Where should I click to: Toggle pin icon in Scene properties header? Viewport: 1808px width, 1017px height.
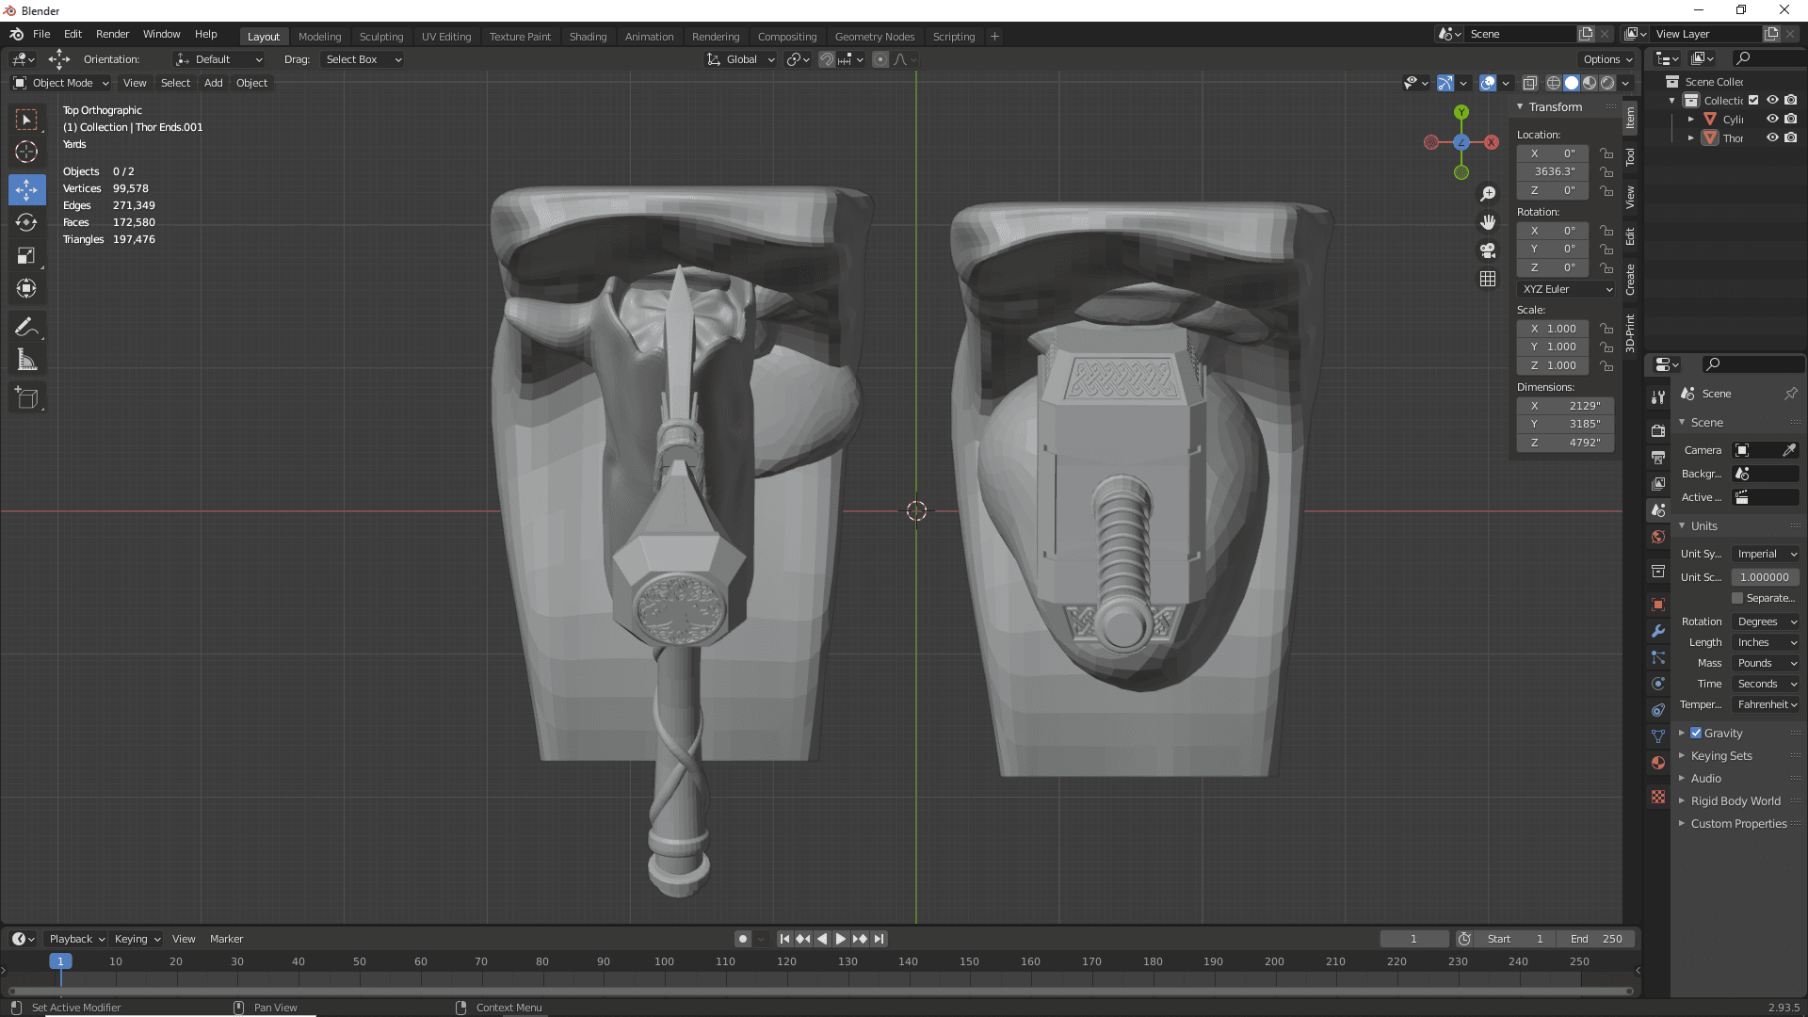1791,394
